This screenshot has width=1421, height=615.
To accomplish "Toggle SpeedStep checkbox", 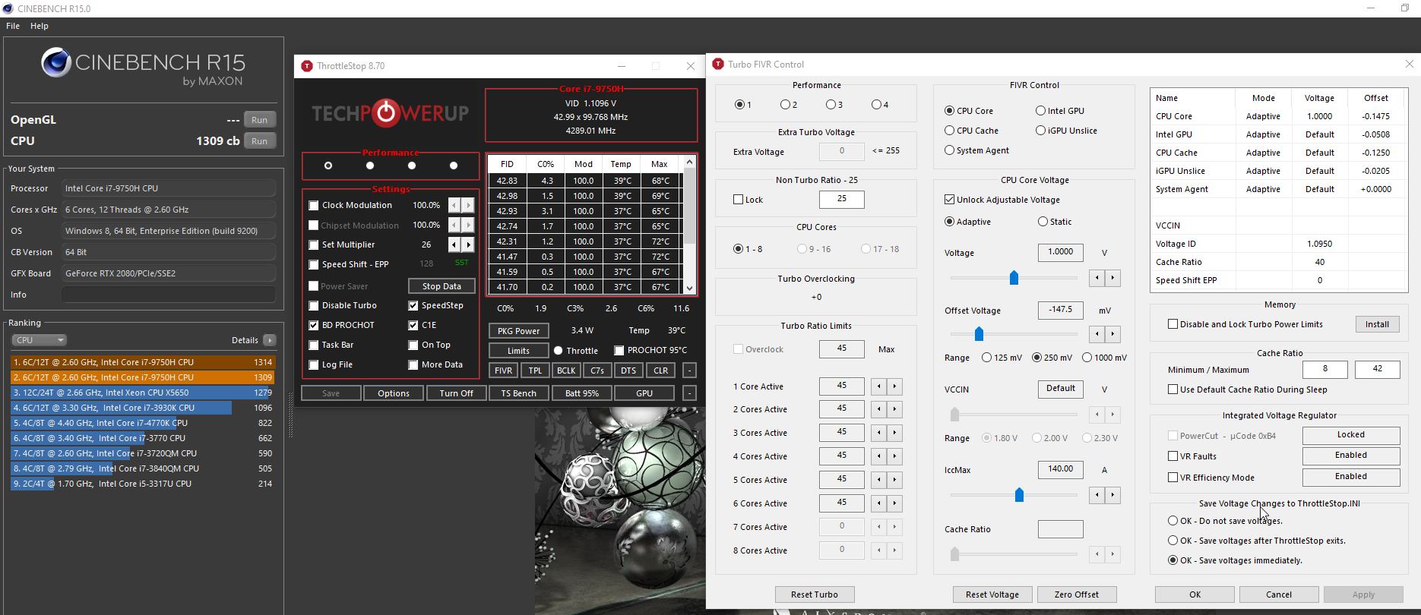I will 413,306.
